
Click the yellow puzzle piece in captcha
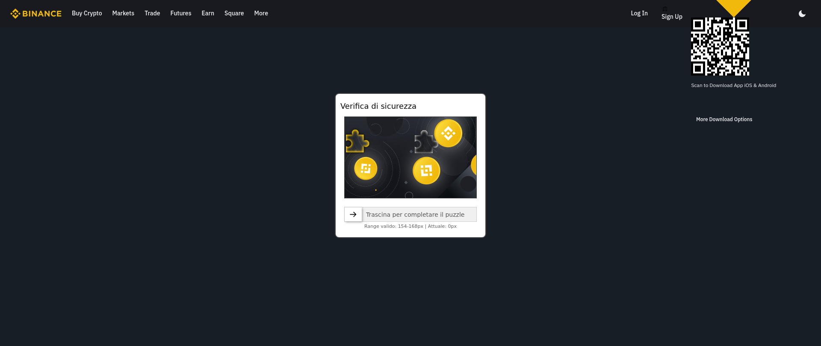coord(357,141)
